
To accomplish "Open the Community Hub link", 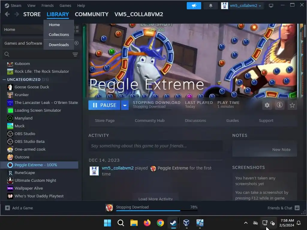I will [150, 120].
